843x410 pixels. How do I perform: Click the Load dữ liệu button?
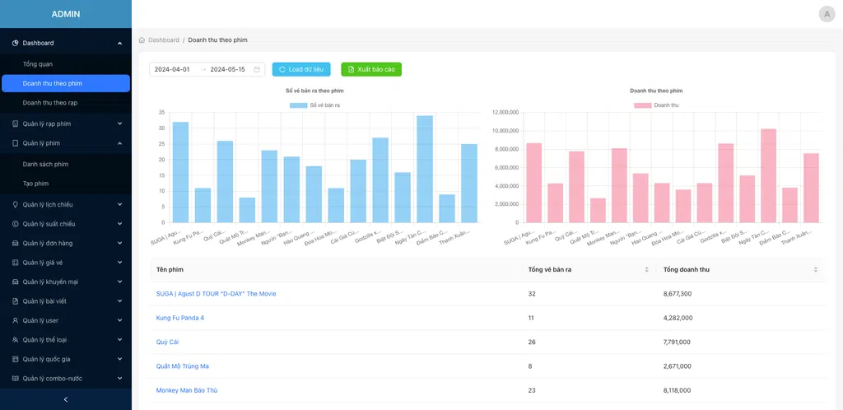pyautogui.click(x=301, y=69)
